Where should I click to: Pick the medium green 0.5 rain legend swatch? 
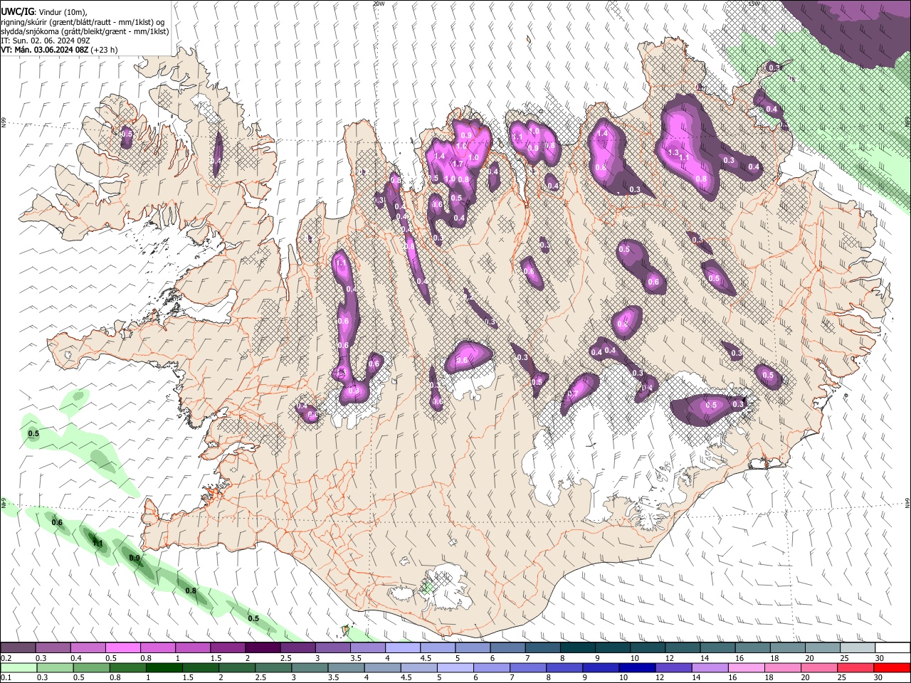(92, 667)
